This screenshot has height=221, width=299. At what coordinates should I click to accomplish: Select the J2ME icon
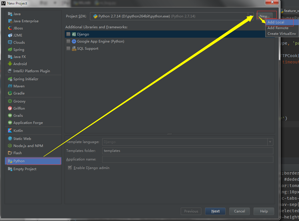[10, 35]
